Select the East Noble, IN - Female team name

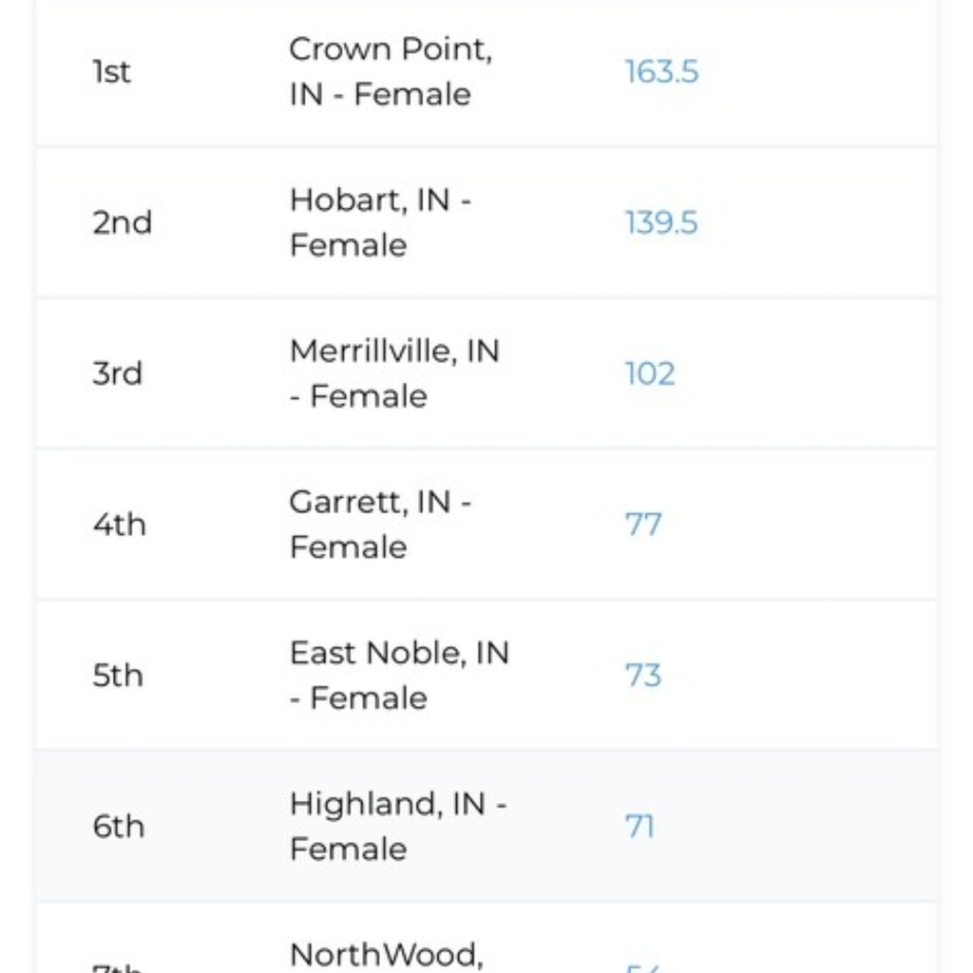point(399,676)
